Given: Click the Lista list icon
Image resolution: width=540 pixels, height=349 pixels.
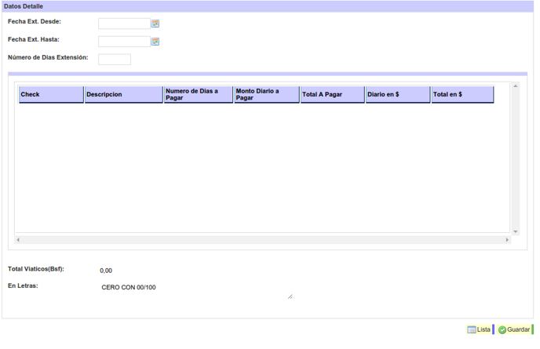Looking at the screenshot, I should coord(472,329).
